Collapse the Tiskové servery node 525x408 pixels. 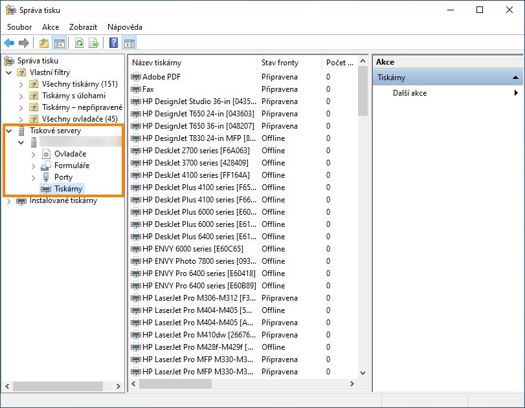pos(9,131)
